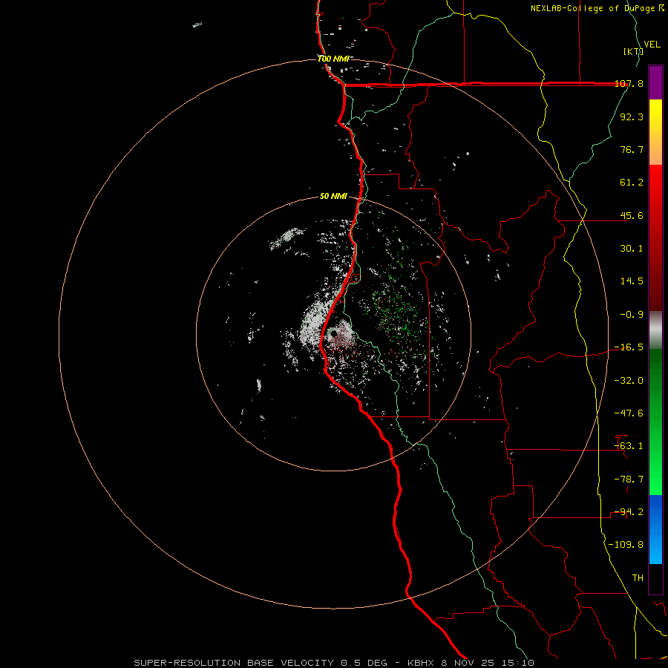Click the gray near-zero color bar segment
The height and width of the screenshot is (668, 668).
pos(655,330)
